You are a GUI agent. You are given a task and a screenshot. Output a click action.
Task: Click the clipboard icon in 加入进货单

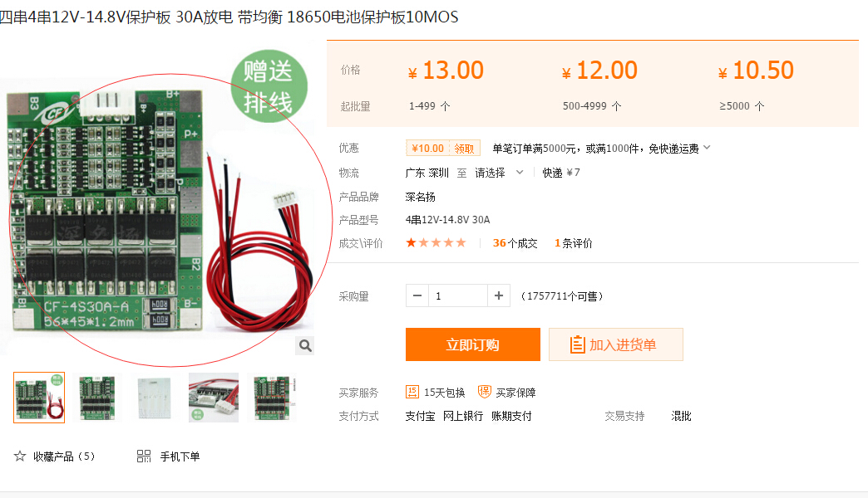(577, 345)
